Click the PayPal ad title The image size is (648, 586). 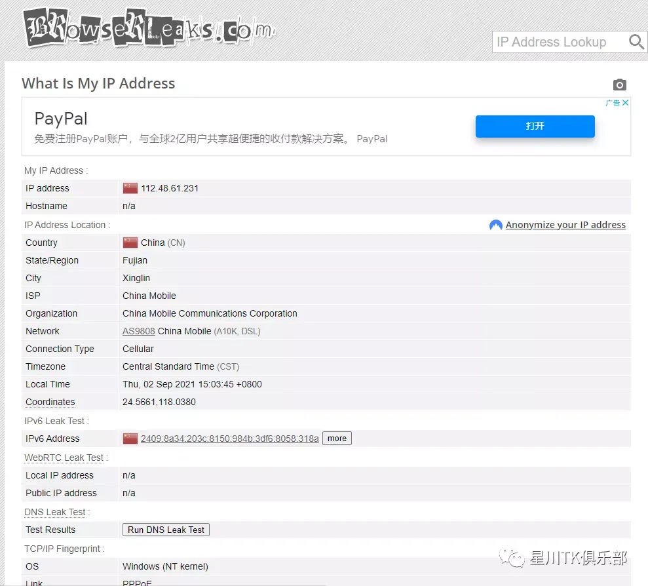(61, 119)
